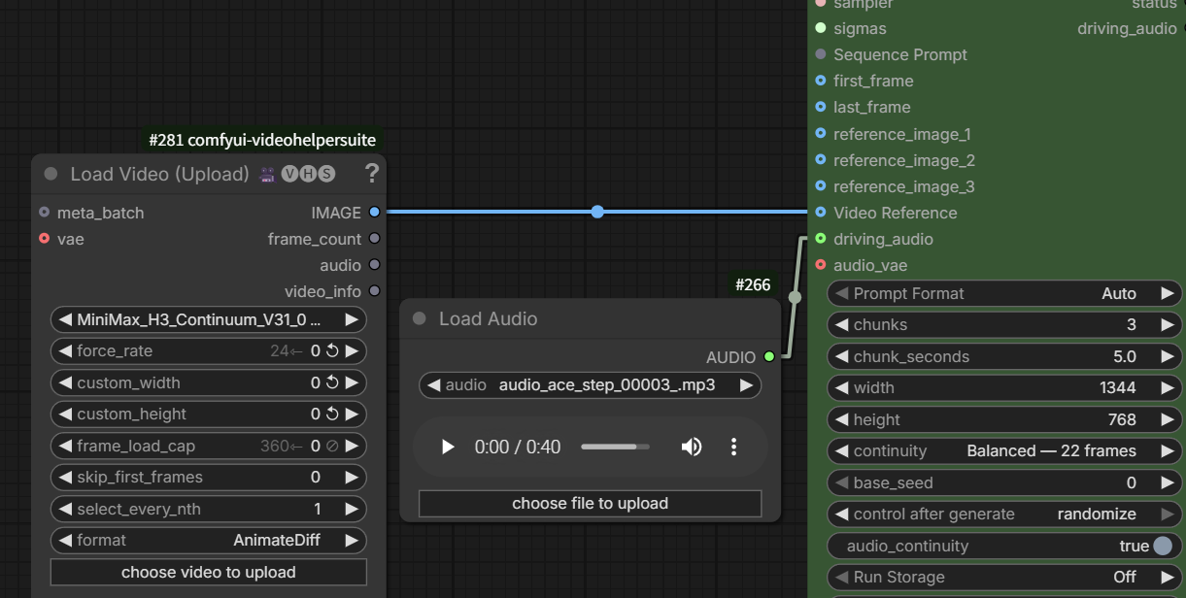Open the continuity Balanced — 22 frames selector

[x=1004, y=450]
